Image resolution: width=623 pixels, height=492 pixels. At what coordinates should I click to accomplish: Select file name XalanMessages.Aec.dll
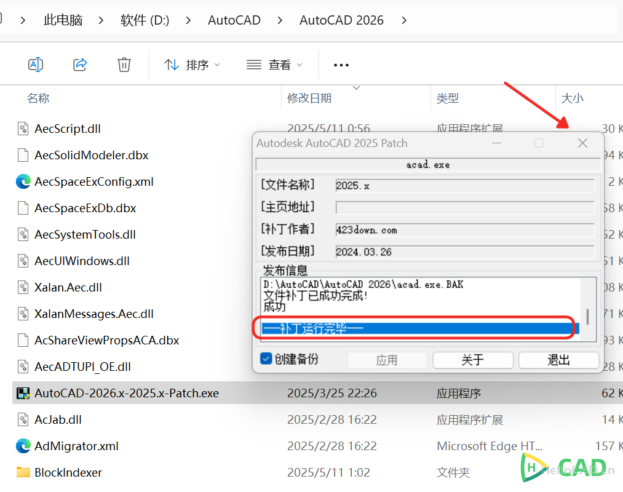pos(93,314)
